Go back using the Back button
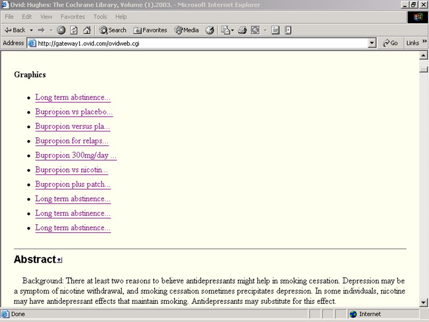The image size is (429, 322). [x=15, y=30]
